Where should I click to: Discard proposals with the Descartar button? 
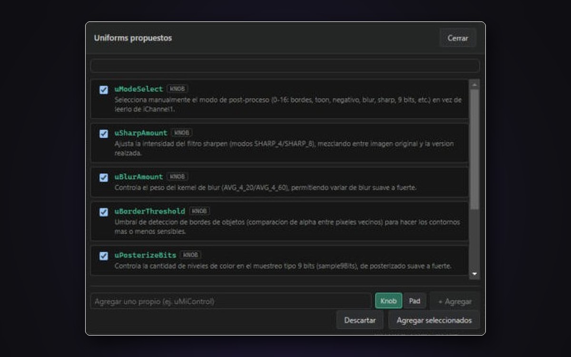coord(360,320)
